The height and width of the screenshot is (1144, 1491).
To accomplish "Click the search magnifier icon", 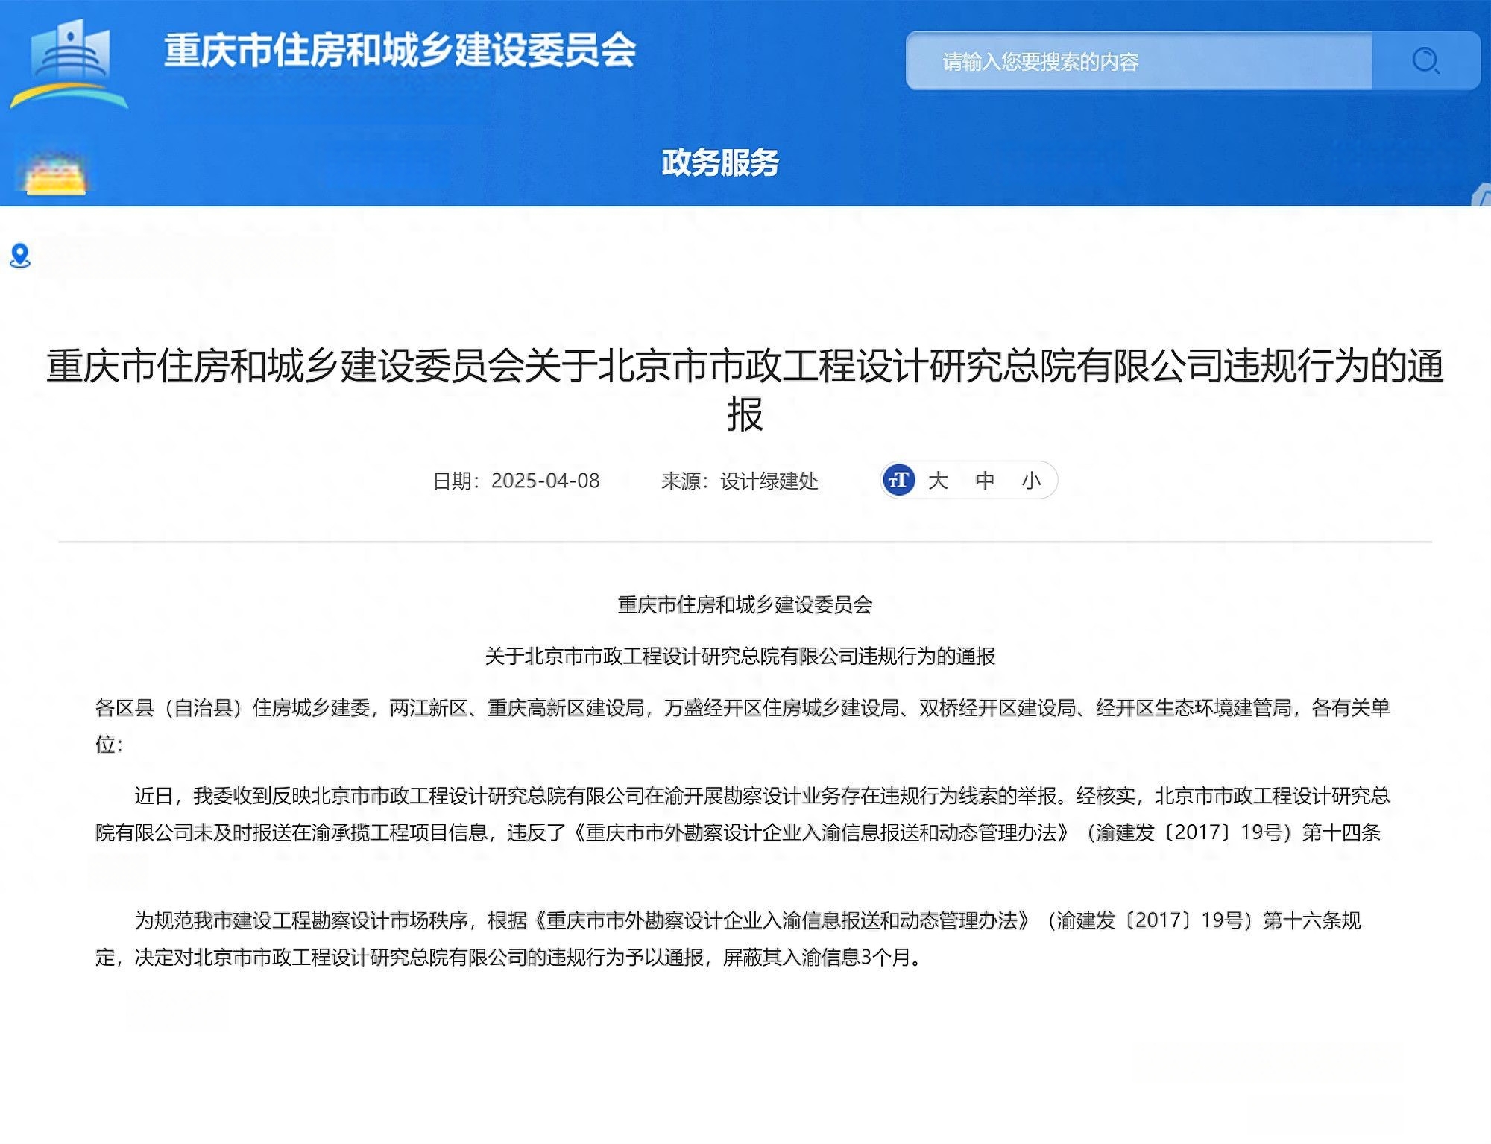I will pyautogui.click(x=1425, y=60).
